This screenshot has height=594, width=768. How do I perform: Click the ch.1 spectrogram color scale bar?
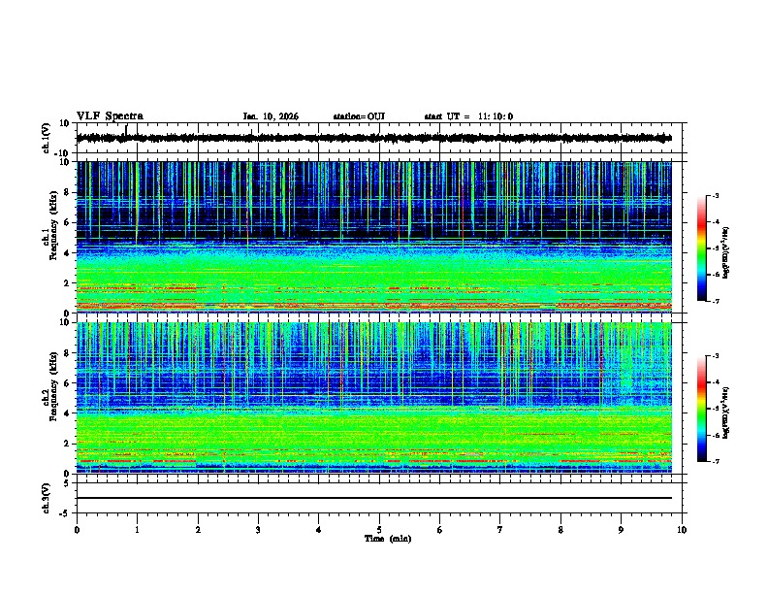701,248
